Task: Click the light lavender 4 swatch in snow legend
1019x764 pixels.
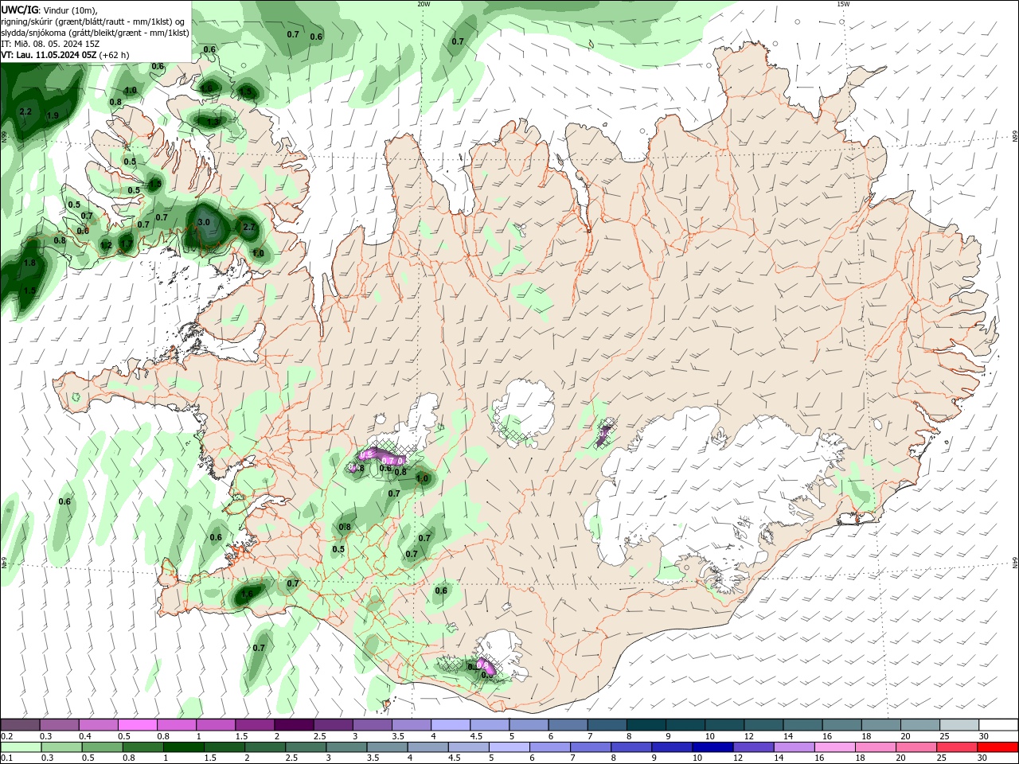Action: point(450,725)
